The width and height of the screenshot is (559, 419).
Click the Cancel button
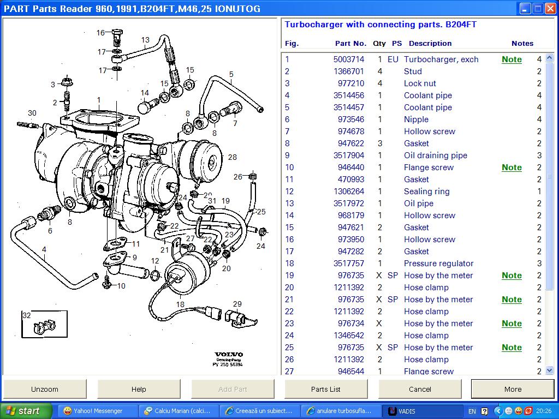[420, 389]
